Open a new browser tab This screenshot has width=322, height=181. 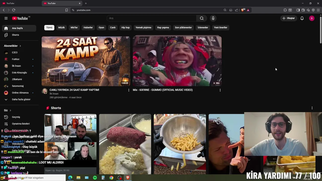coord(86,3)
